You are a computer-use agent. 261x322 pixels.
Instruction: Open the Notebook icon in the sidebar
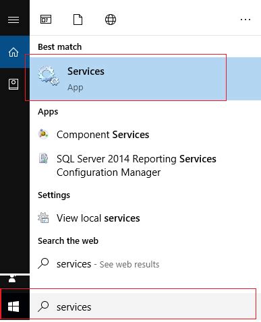point(13,84)
